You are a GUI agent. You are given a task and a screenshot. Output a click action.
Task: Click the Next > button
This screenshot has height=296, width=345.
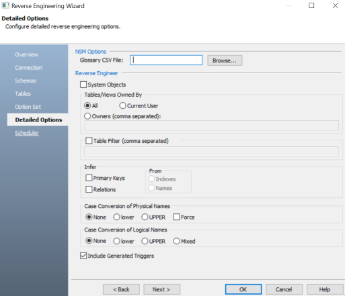(161, 289)
